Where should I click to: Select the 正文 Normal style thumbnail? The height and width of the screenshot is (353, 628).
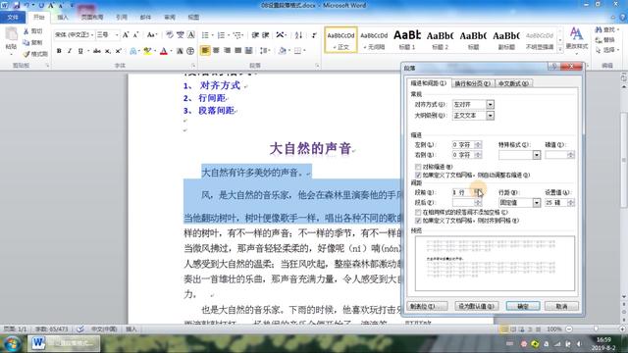pyautogui.click(x=340, y=39)
